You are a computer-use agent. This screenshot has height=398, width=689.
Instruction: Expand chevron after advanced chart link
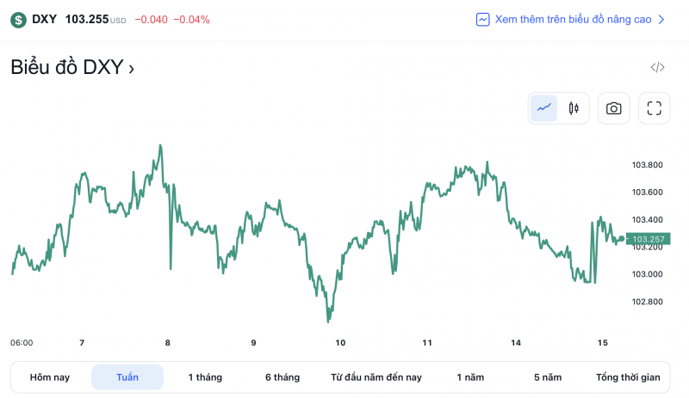pos(661,19)
